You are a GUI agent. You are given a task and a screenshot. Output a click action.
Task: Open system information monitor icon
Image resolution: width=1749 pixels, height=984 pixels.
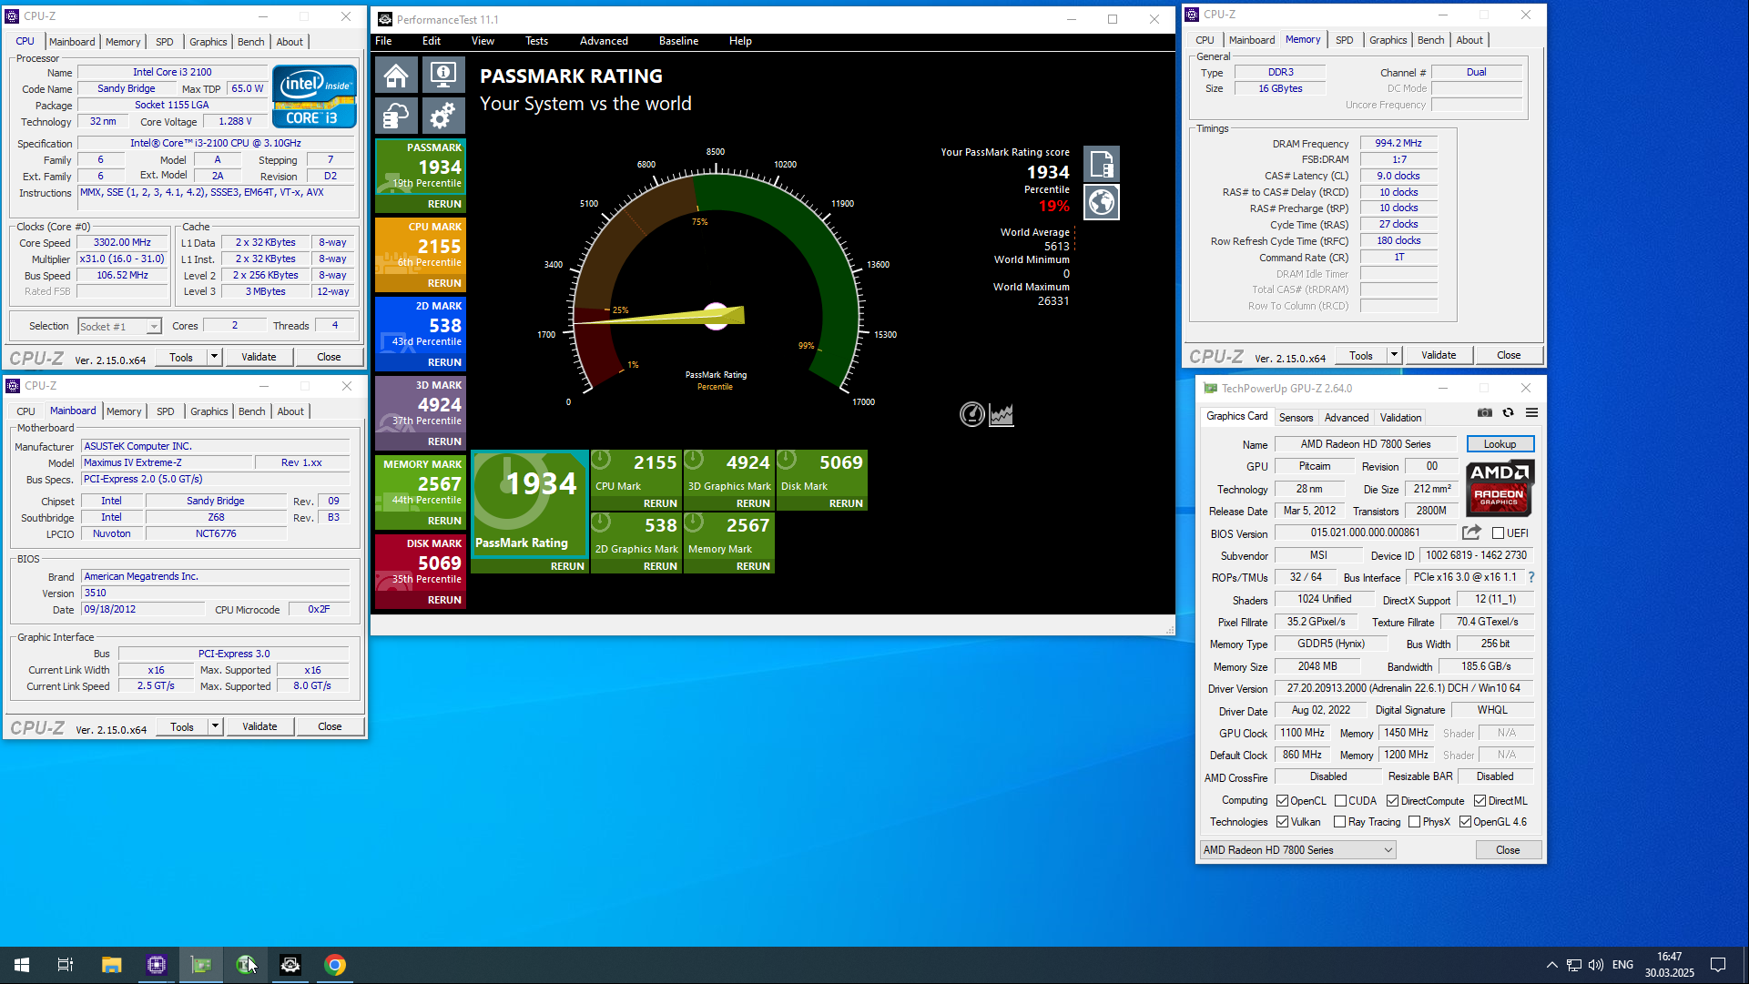tap(443, 75)
